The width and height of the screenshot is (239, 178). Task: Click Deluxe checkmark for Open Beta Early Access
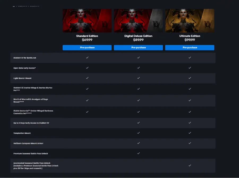(x=138, y=68)
